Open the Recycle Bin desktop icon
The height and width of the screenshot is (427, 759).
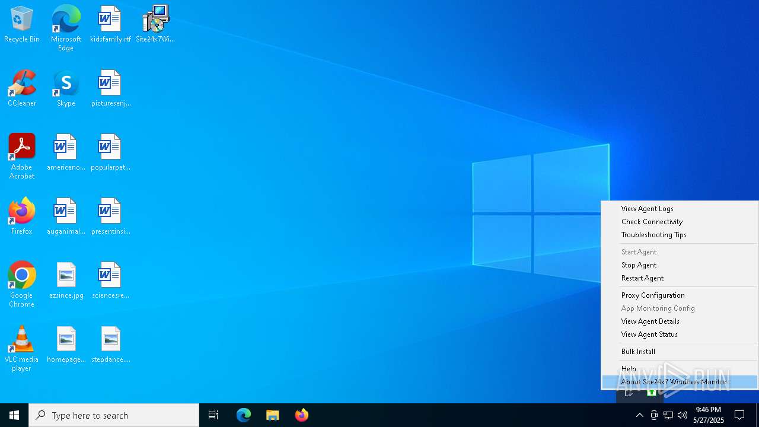point(22,25)
